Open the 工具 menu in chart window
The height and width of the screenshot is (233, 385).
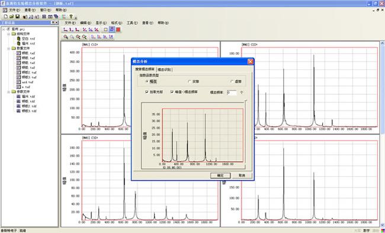pyautogui.click(x=132, y=23)
